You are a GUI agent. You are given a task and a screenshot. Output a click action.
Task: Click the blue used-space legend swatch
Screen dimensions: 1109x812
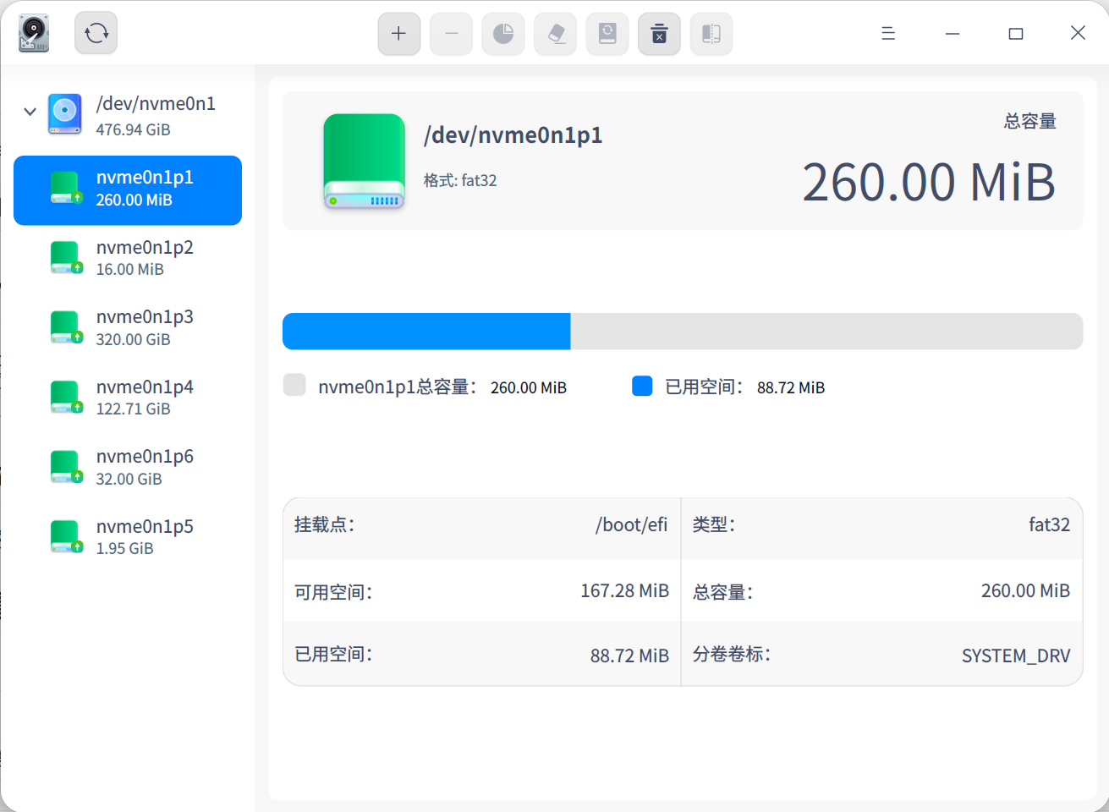coord(641,386)
